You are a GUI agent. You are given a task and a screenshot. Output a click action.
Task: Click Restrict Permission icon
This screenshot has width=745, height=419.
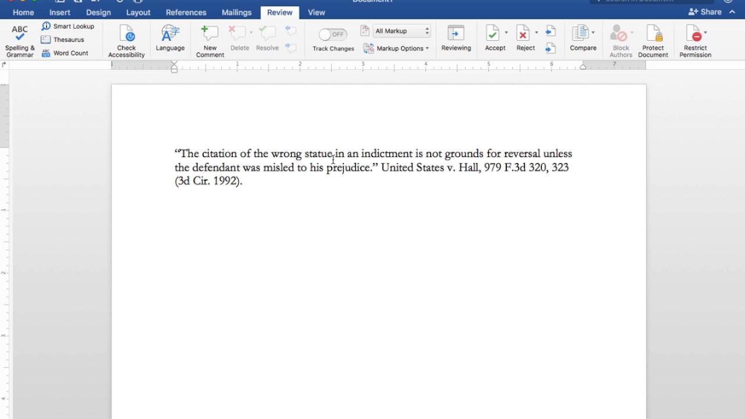(x=693, y=33)
